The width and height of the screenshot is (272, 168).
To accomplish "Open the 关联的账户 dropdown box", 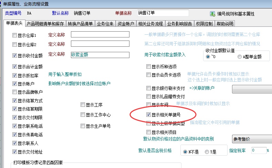I will (252, 89).
